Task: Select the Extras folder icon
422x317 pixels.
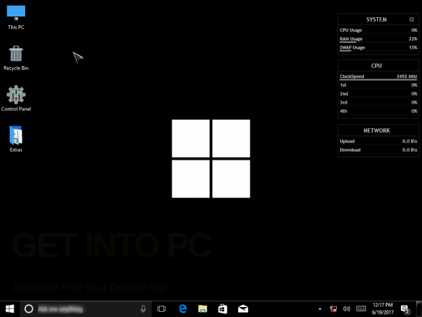Action: (16, 139)
